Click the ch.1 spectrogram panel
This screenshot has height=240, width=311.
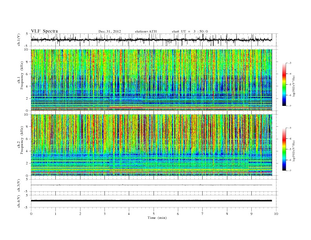(x=151, y=80)
